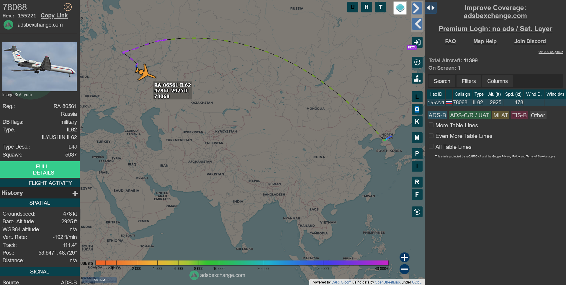The width and height of the screenshot is (566, 285).
Task: Open FULL DETAILS button
Action: pos(40,170)
